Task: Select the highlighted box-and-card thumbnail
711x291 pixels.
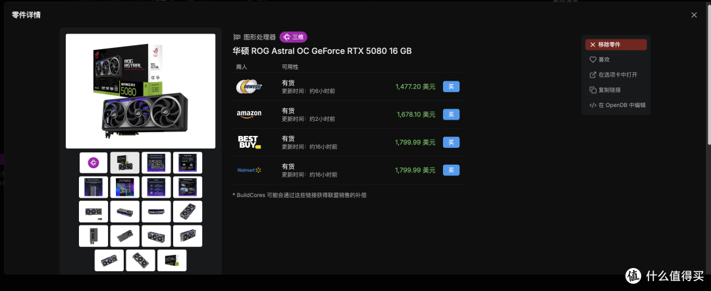Action: 124,162
